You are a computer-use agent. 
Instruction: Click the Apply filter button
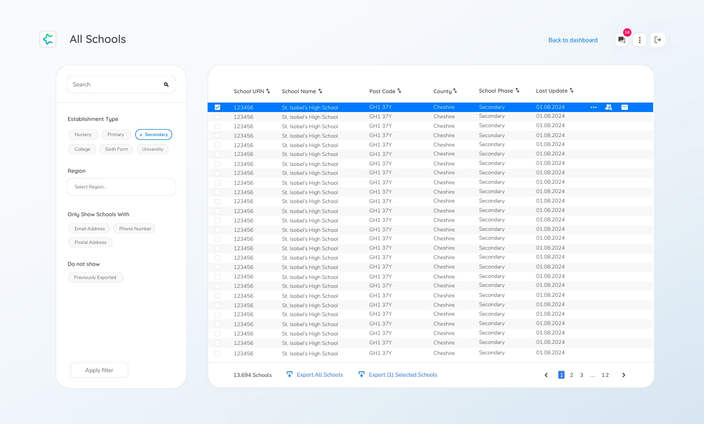[x=99, y=370]
